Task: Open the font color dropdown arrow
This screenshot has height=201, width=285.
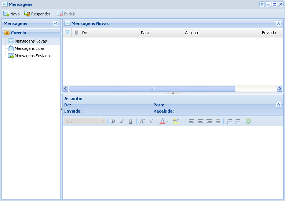Action: [x=168, y=121]
